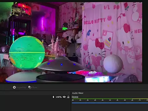Click the webcam preview canvas
Screen dimensions: 148x111
pyautogui.click(x=71, y=42)
